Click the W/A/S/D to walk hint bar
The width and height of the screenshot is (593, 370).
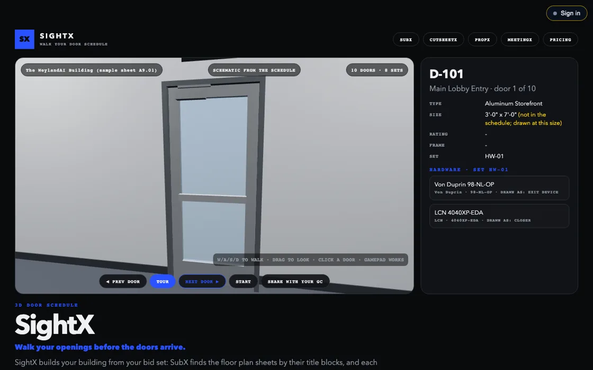(x=310, y=260)
